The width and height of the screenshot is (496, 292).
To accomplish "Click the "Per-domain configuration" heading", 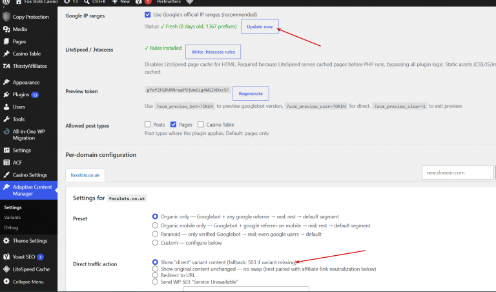I will click(101, 154).
